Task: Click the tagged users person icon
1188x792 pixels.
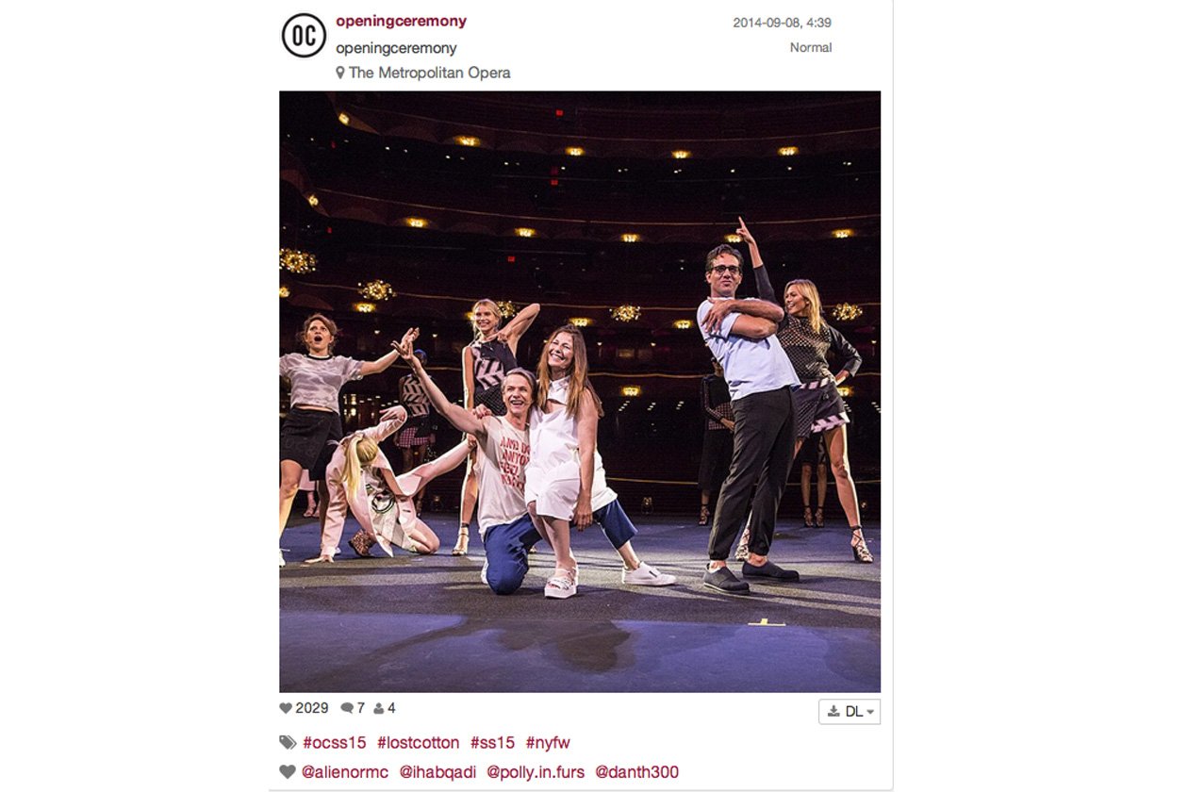Action: (378, 708)
